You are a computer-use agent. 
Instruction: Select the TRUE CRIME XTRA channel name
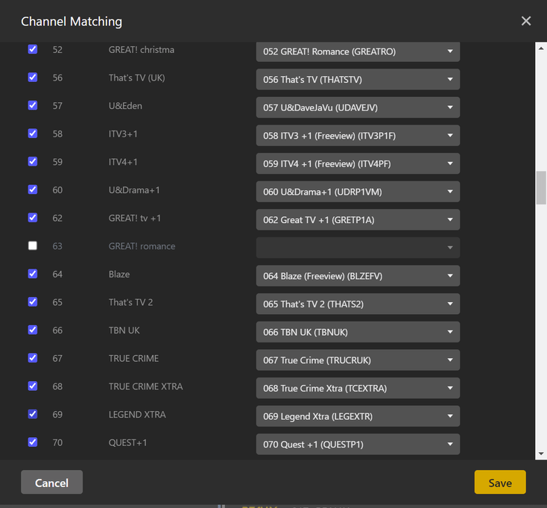coord(145,386)
